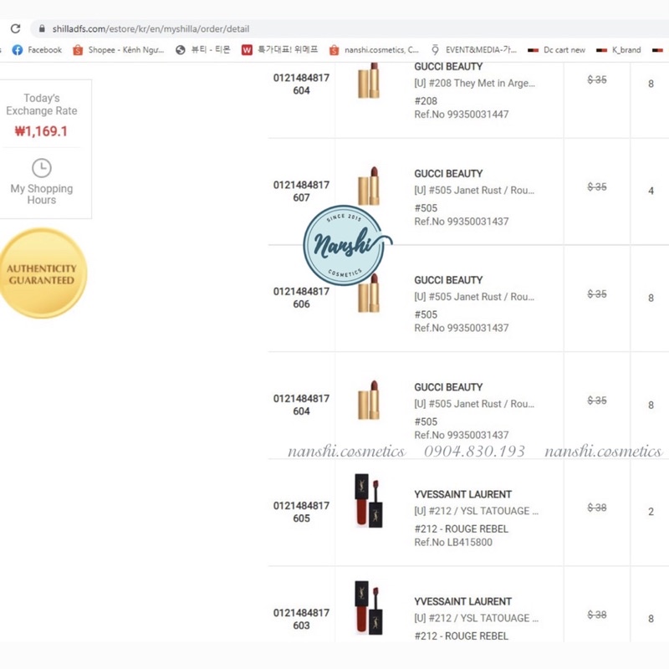Open the 뷰티 - 티몬 bookmark
Image resolution: width=669 pixels, height=669 pixels.
pyautogui.click(x=203, y=50)
